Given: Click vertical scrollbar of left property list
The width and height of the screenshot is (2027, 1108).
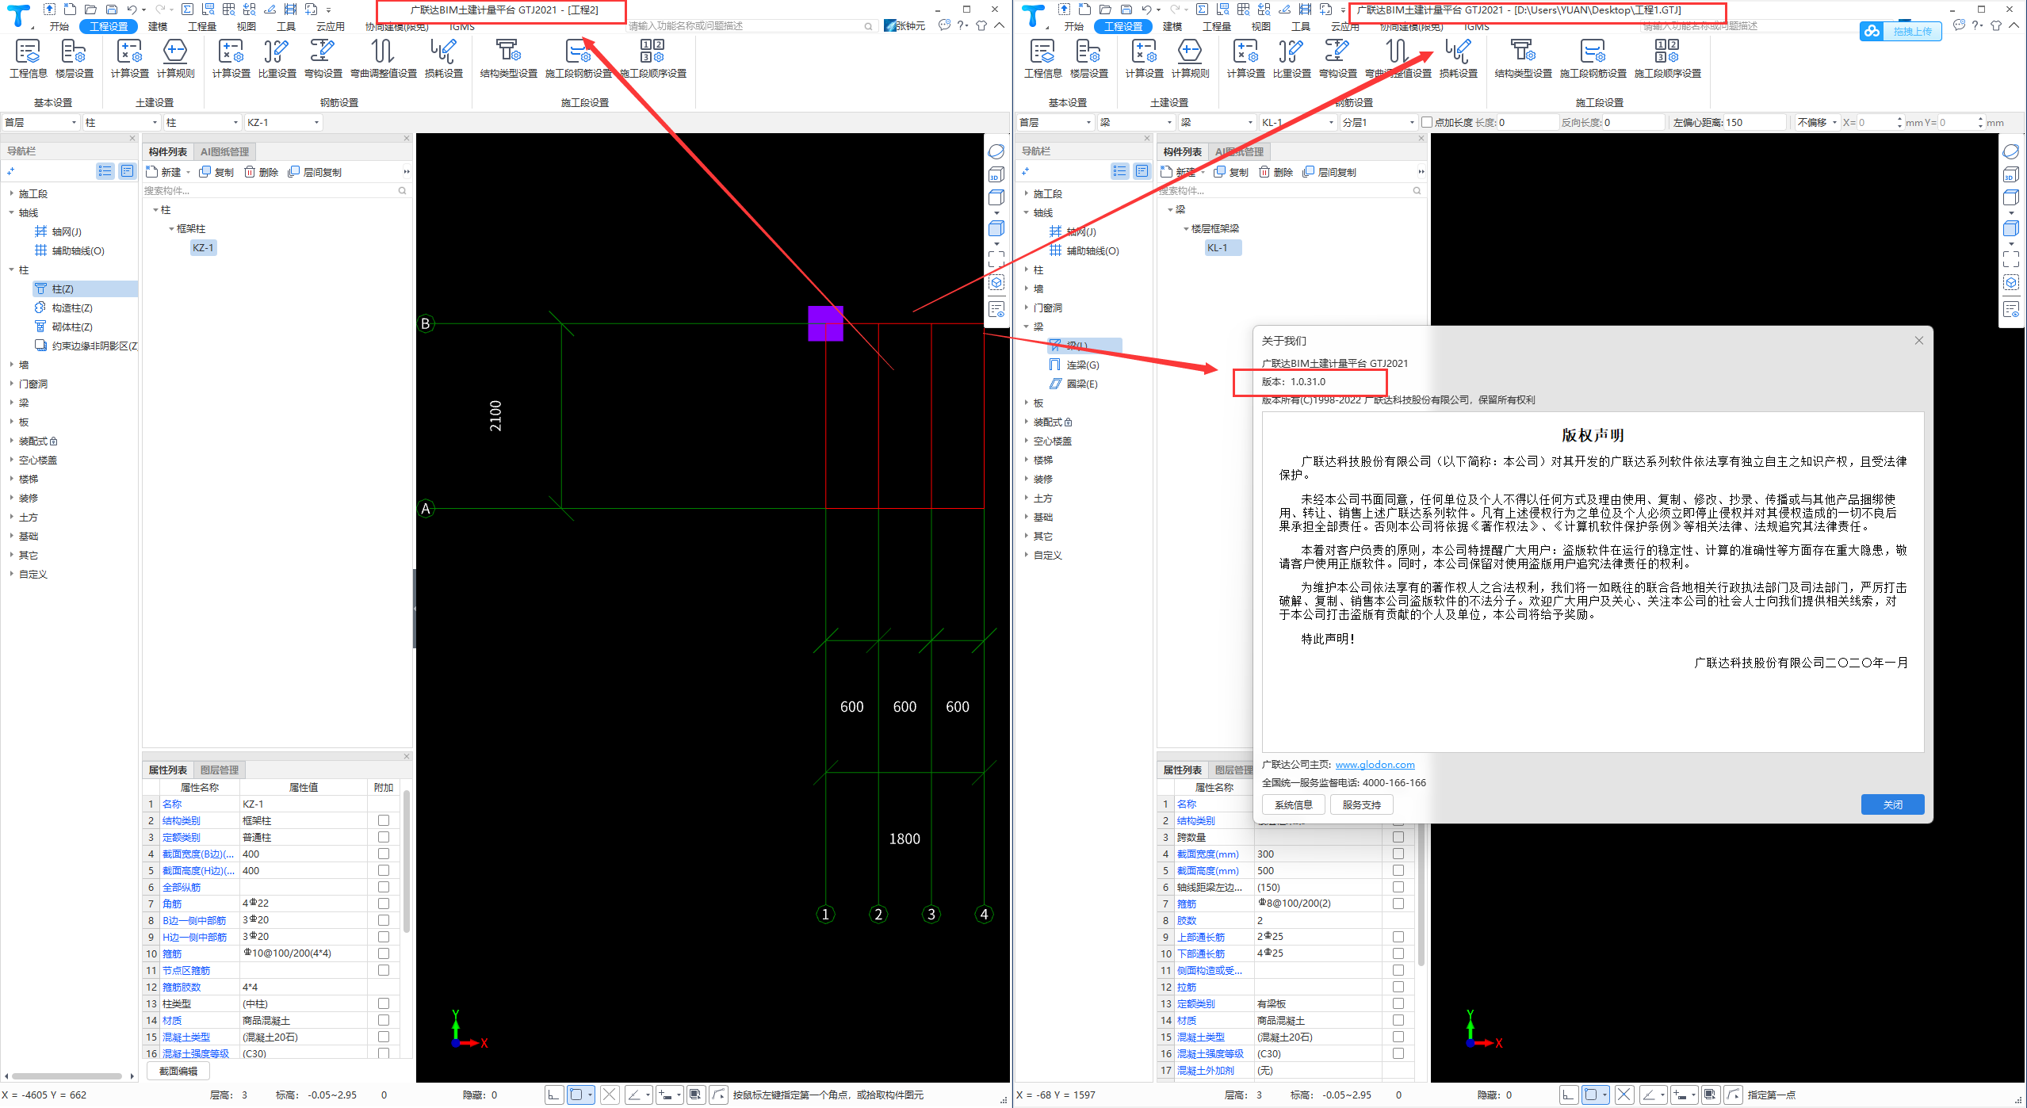Looking at the screenshot, I should coord(407,860).
